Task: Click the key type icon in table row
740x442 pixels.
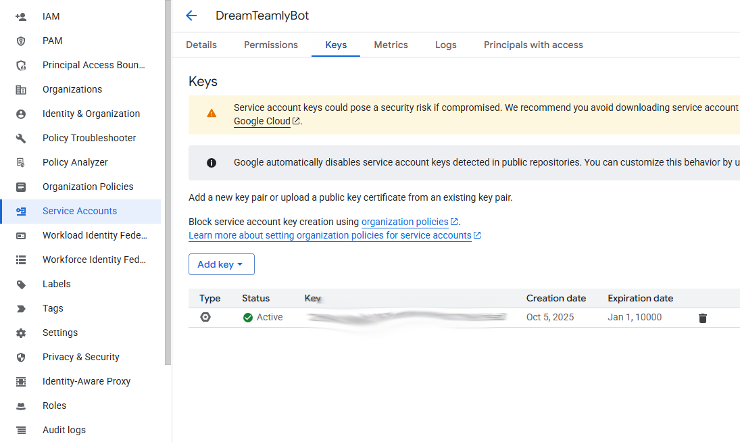Action: click(205, 317)
